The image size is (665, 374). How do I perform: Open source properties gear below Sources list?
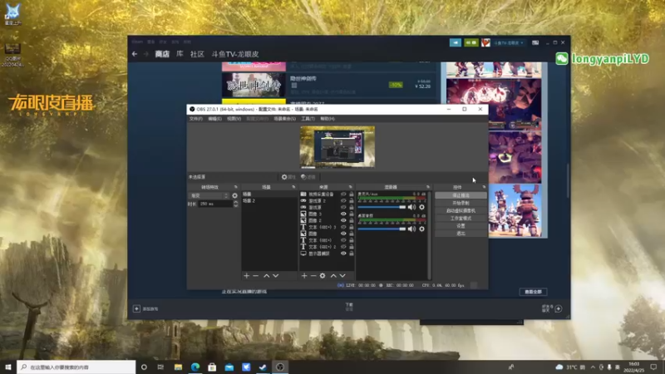coord(323,276)
